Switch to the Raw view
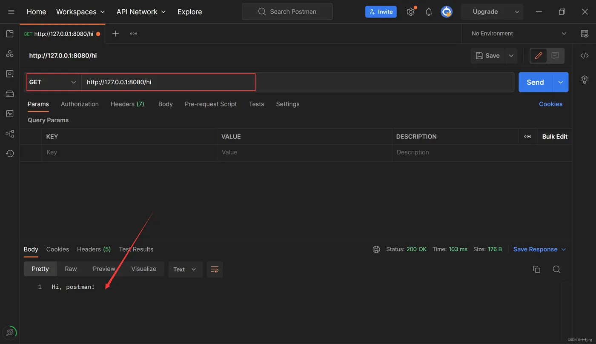Viewport: 596px width, 344px height. (x=71, y=269)
